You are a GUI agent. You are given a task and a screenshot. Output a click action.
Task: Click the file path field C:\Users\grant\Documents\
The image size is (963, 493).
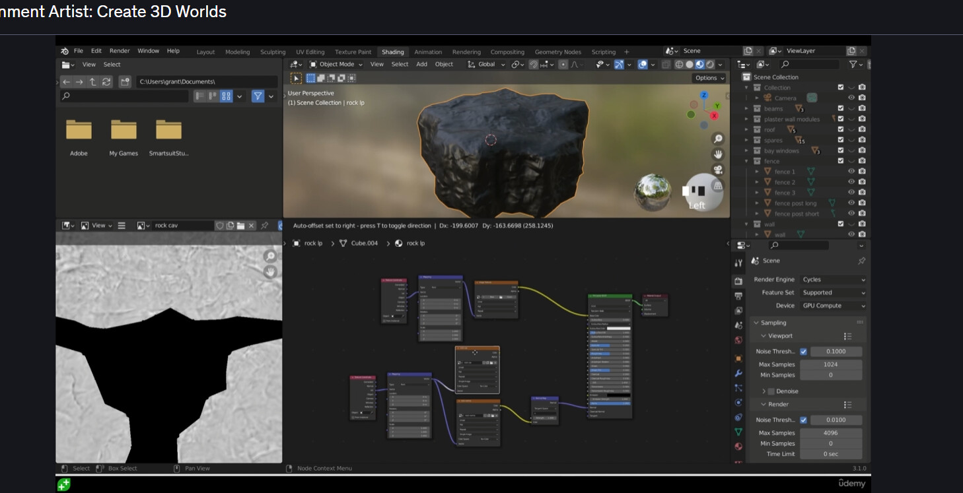(x=207, y=82)
